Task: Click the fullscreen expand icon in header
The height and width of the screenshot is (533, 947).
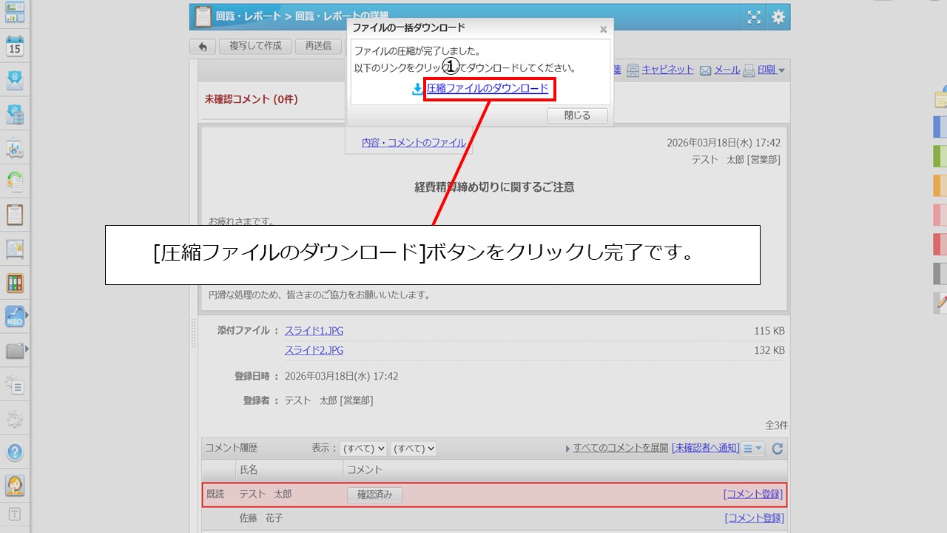Action: point(753,17)
